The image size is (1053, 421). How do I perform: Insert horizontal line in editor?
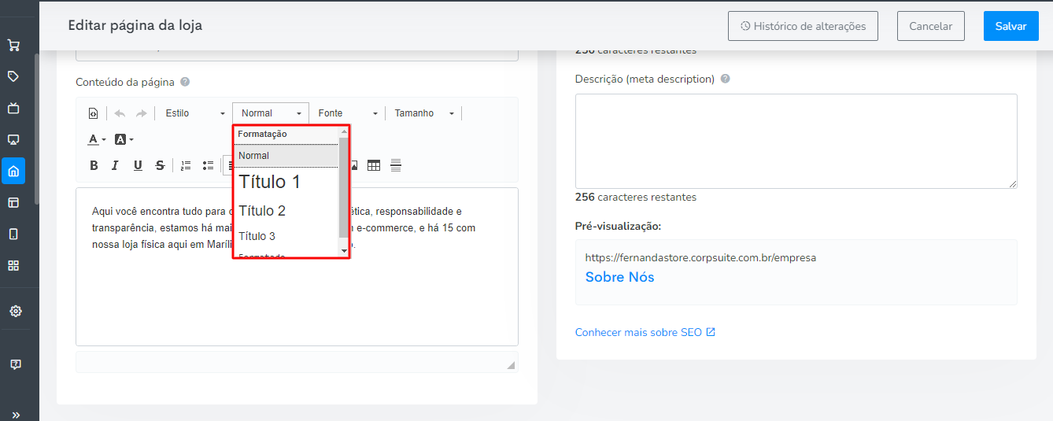(396, 165)
